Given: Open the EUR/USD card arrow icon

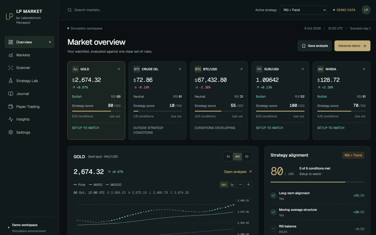Looking at the screenshot, I should tap(302, 69).
